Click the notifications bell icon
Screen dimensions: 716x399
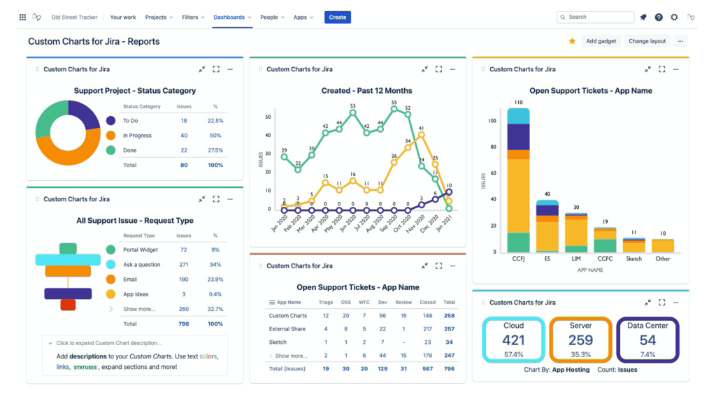[643, 17]
